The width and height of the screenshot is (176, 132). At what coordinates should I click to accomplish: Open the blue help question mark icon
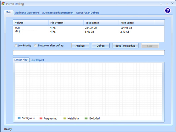pyautogui.click(x=168, y=11)
